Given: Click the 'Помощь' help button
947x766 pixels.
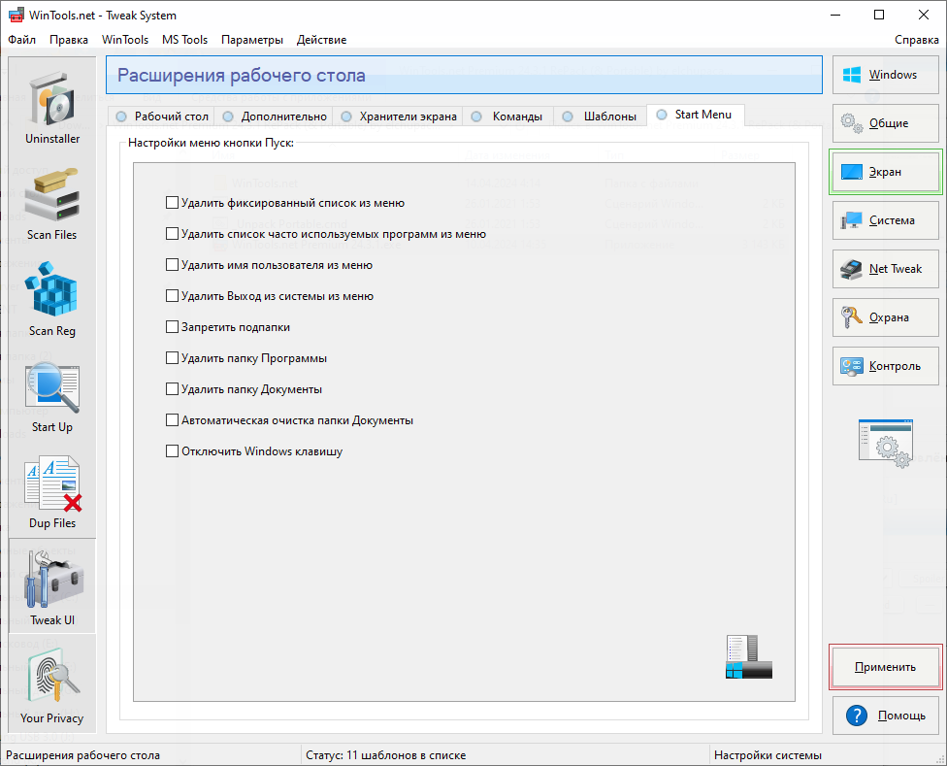Looking at the screenshot, I should (886, 716).
